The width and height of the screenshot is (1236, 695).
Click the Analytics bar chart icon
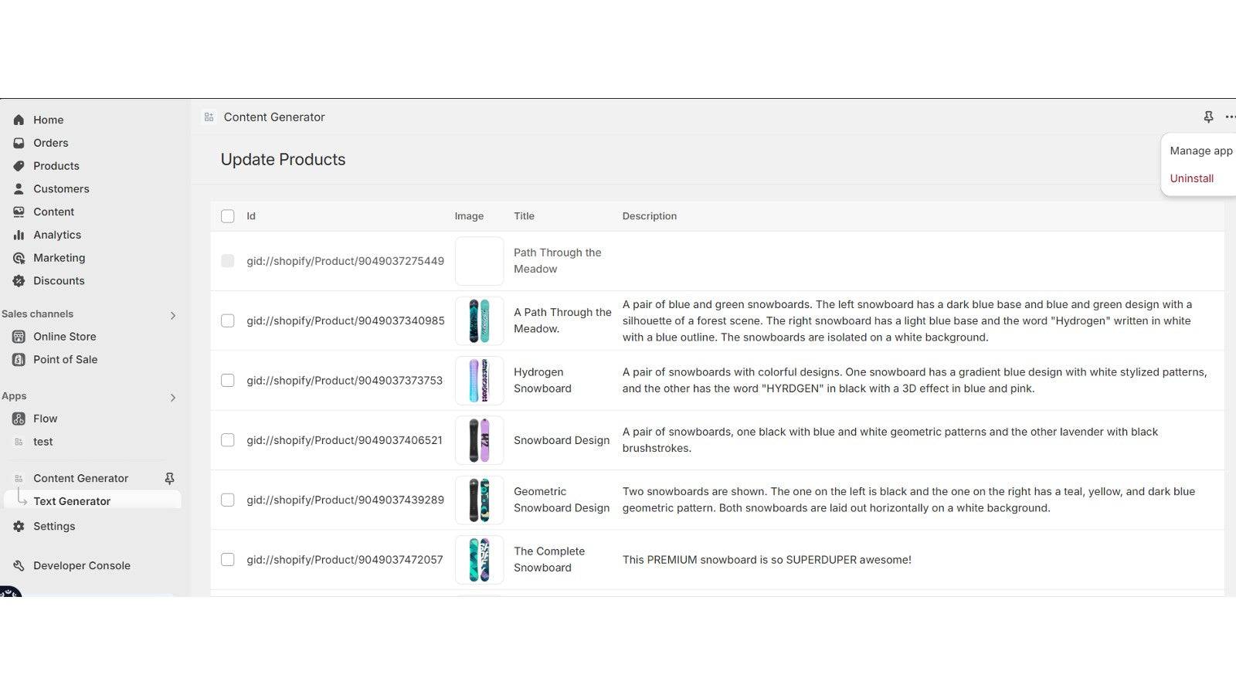click(x=19, y=235)
